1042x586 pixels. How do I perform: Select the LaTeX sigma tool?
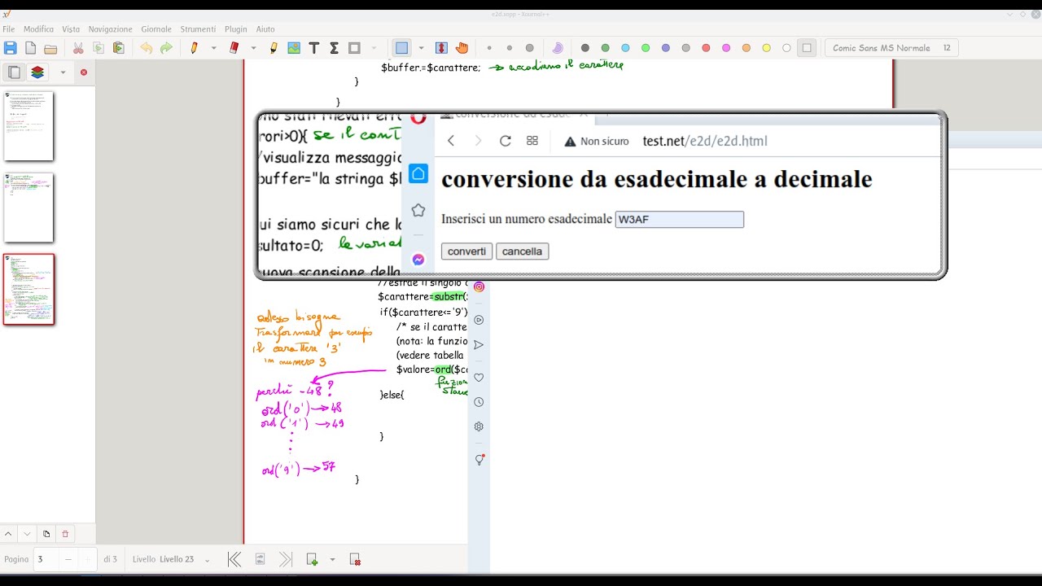click(x=334, y=48)
